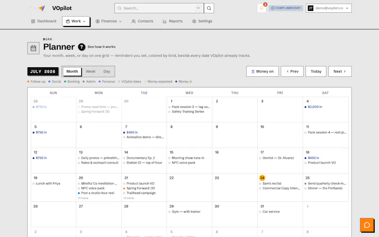Click the search magnifier button
Viewport: 379px width, 237px height.
pyautogui.click(x=209, y=8)
